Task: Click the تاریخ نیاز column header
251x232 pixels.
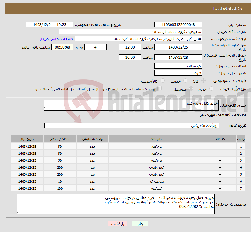Action: 27,139
